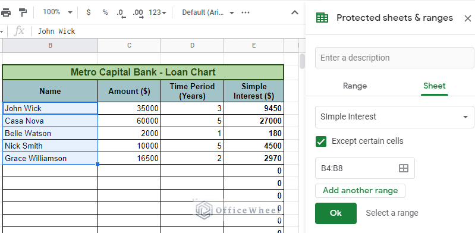The image size is (475, 233).
Task: Select the Paint format tool
Action: [23, 12]
